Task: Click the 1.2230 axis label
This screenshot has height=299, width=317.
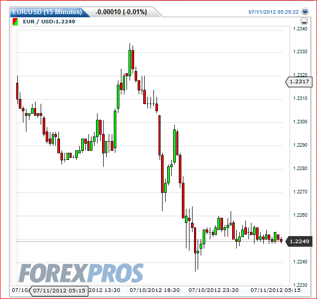Action: point(300,285)
